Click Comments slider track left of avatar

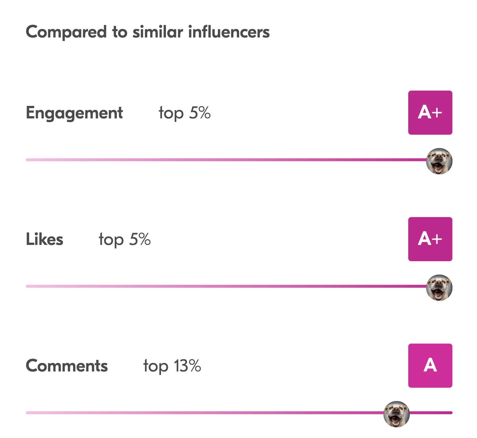point(203,413)
